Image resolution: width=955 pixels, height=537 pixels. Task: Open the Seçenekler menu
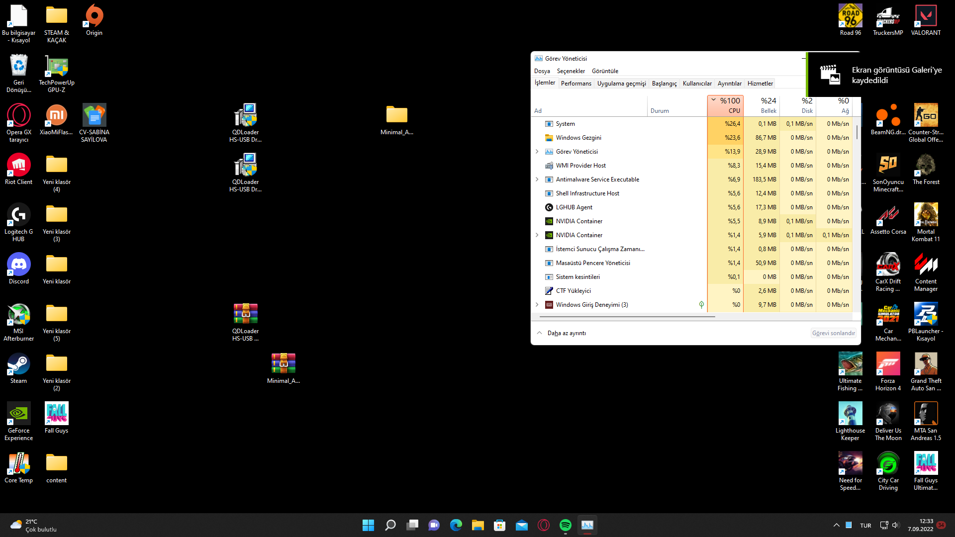[x=571, y=71]
